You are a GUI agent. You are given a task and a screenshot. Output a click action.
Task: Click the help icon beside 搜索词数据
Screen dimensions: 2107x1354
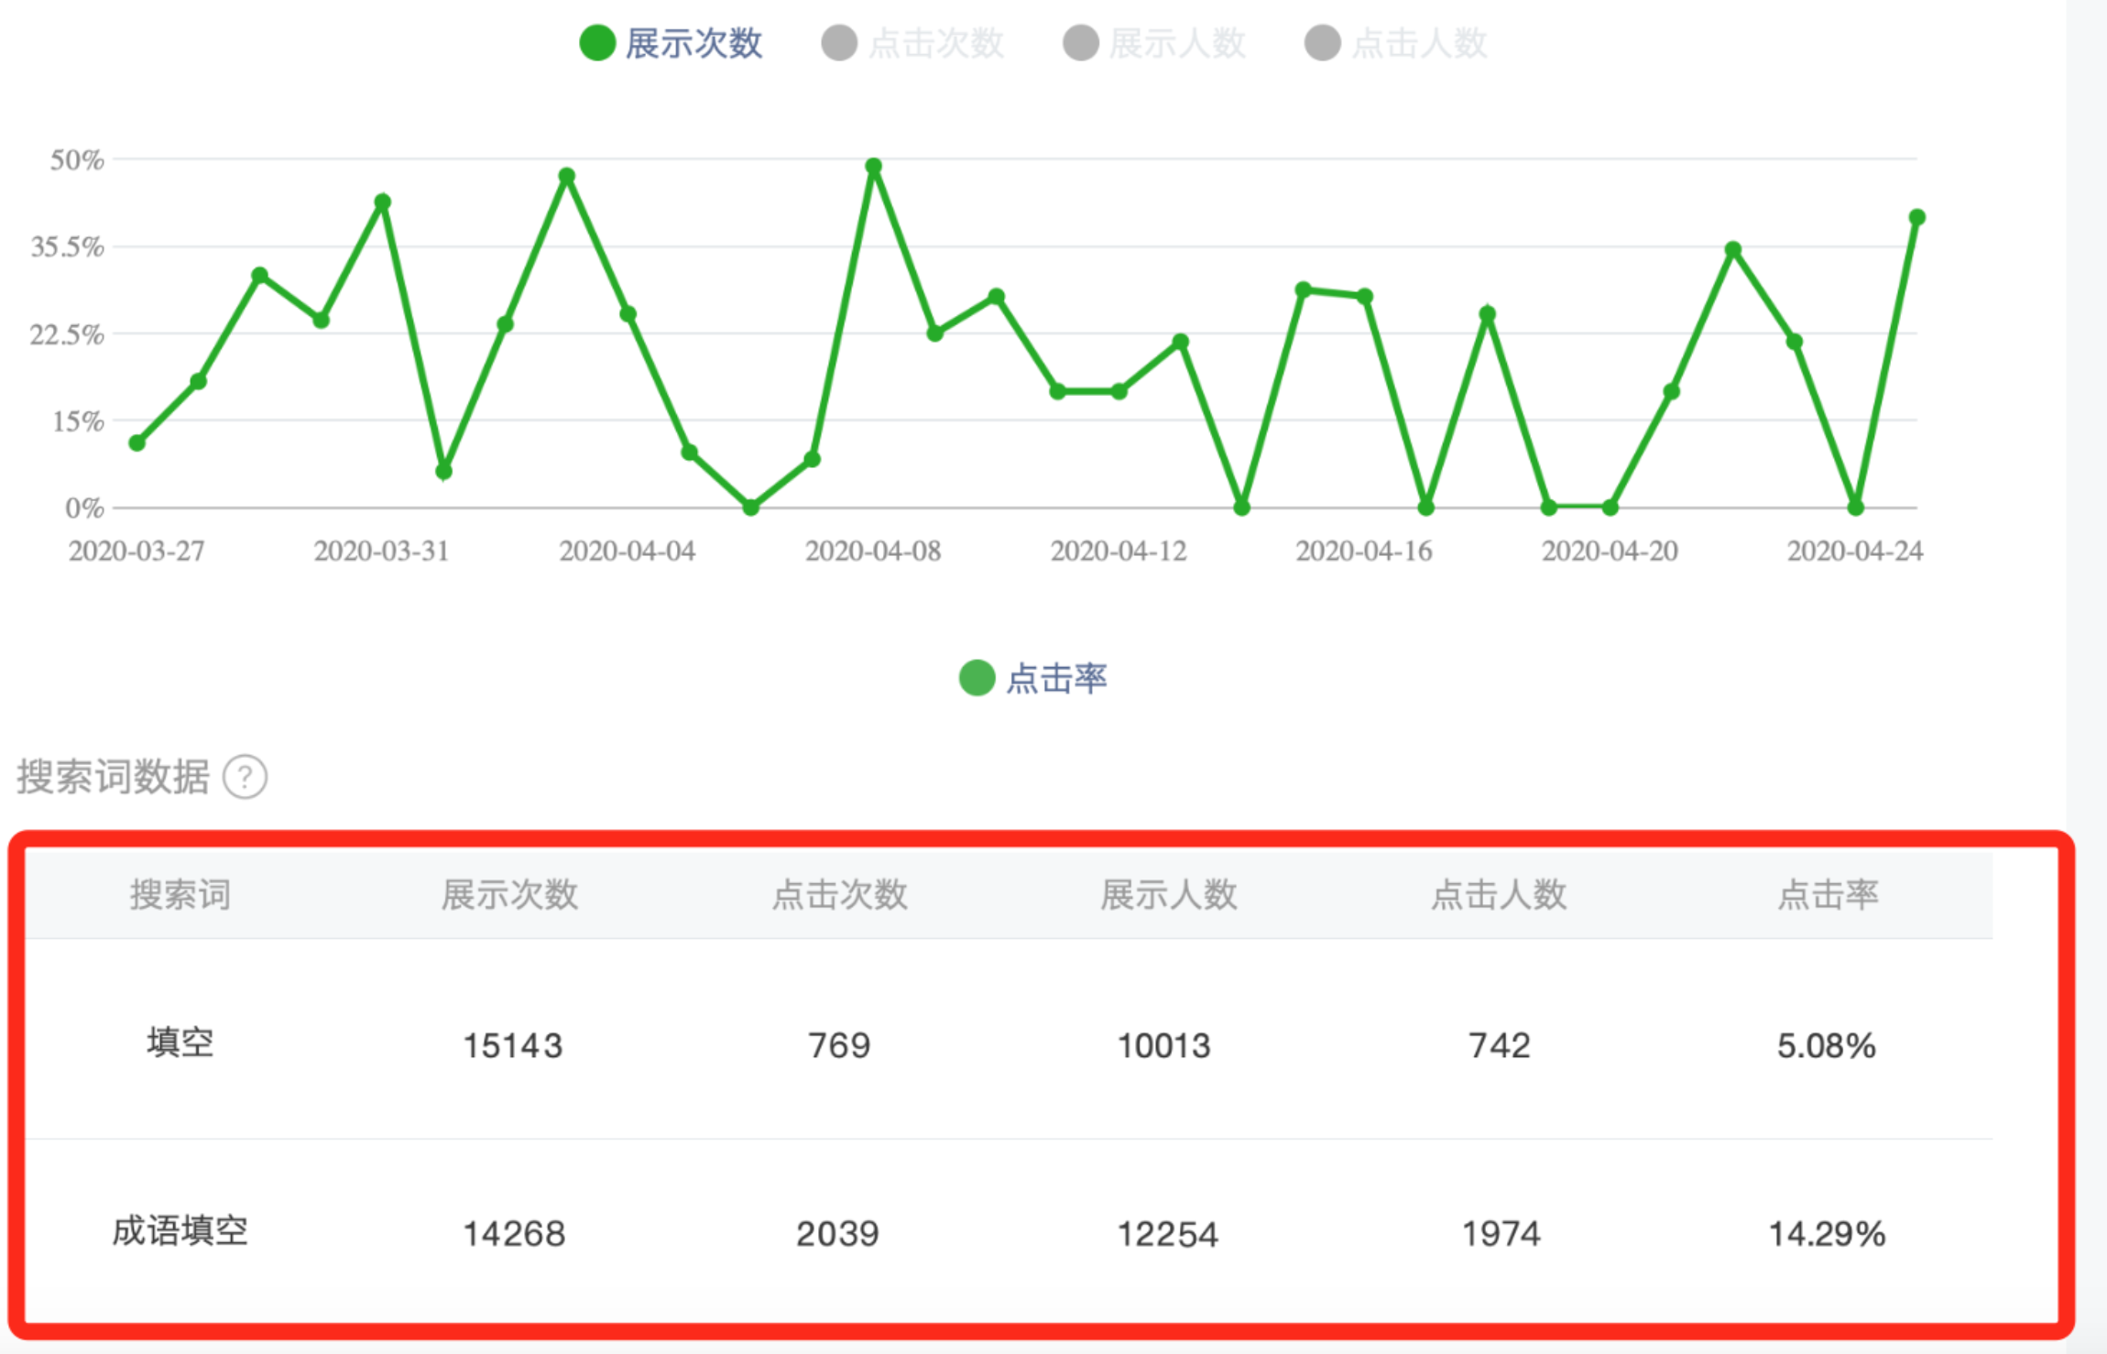[x=246, y=778]
